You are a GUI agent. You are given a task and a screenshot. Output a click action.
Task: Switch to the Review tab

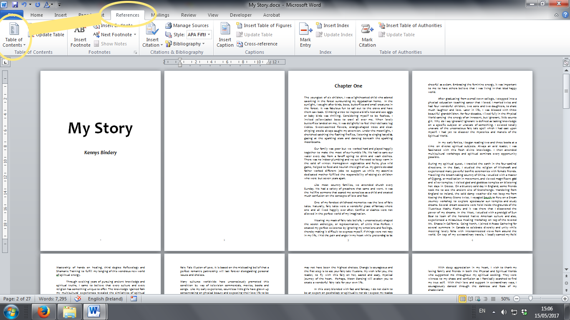tap(188, 15)
